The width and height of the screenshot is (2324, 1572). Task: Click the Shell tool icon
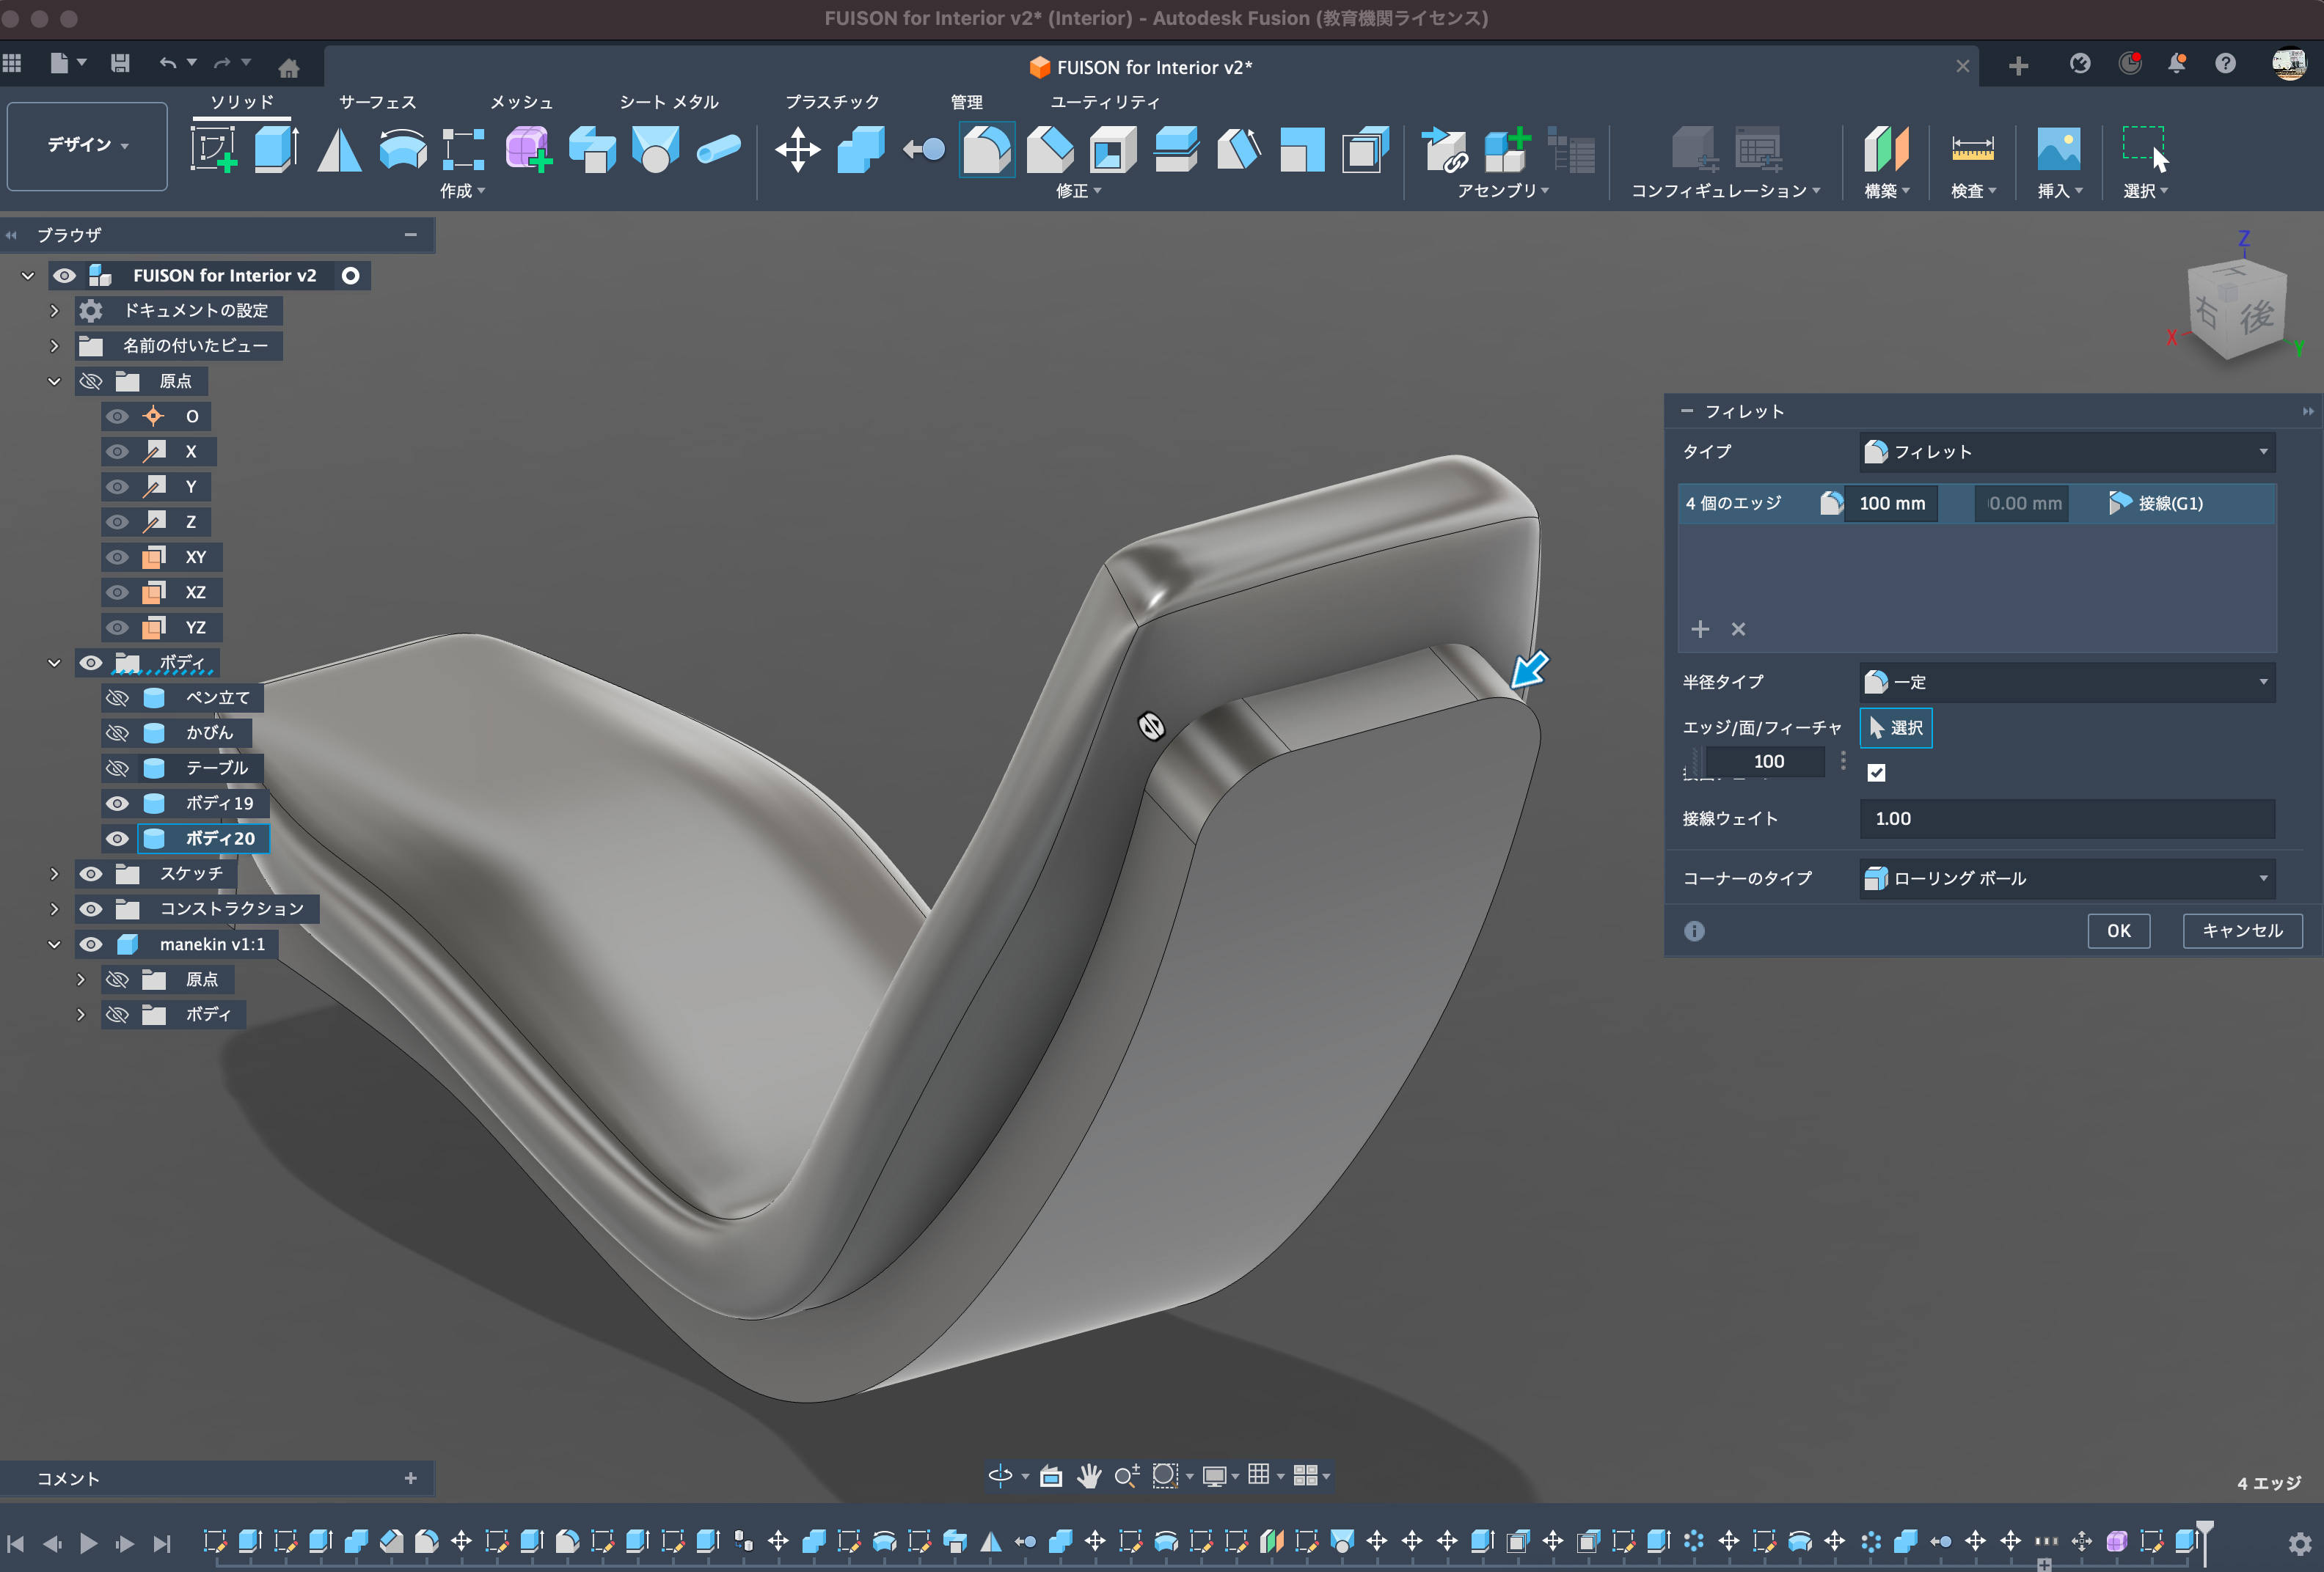click(1112, 150)
